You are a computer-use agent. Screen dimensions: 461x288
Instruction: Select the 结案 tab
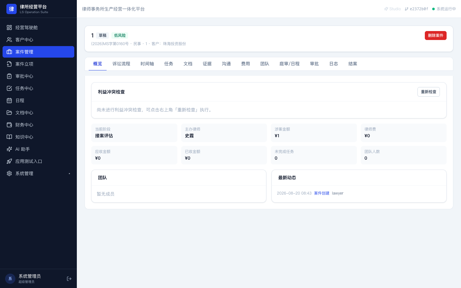click(353, 64)
